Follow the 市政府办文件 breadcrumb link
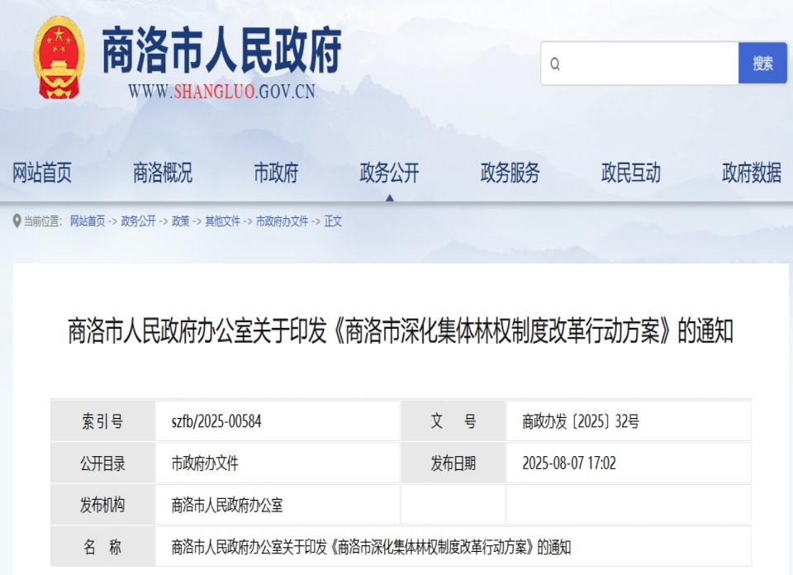Image resolution: width=793 pixels, height=575 pixels. 283,221
